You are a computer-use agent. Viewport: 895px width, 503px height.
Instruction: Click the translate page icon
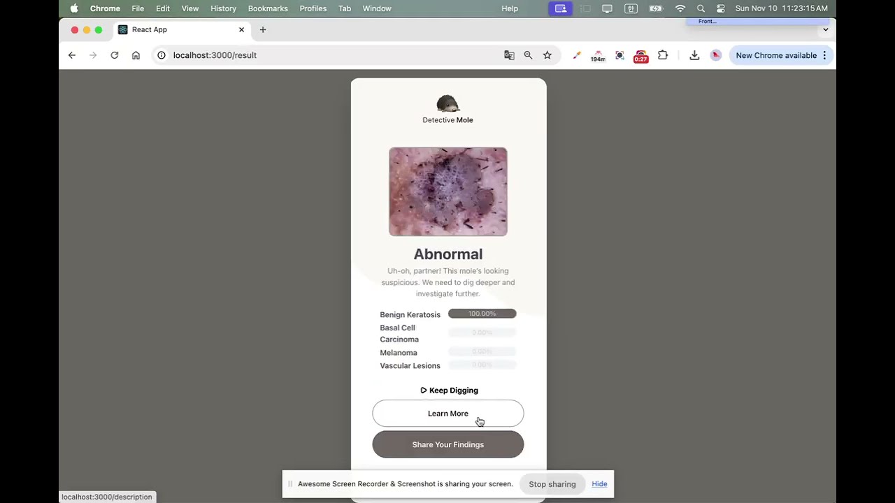coord(509,55)
